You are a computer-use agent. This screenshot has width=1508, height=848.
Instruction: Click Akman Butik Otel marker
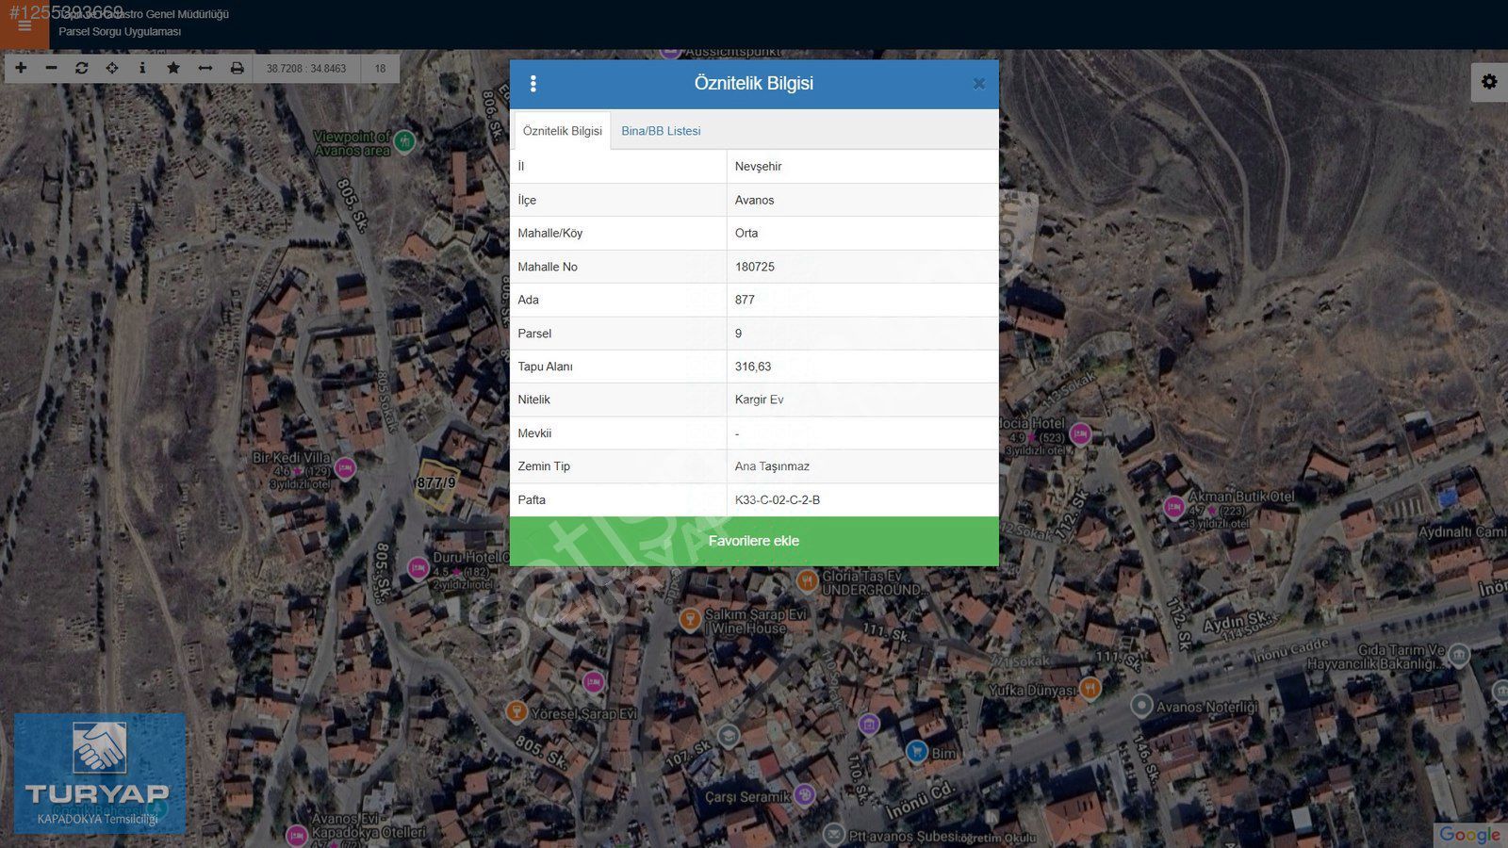(1173, 507)
